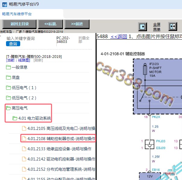Click the EBJ09 connector label

point(161,148)
